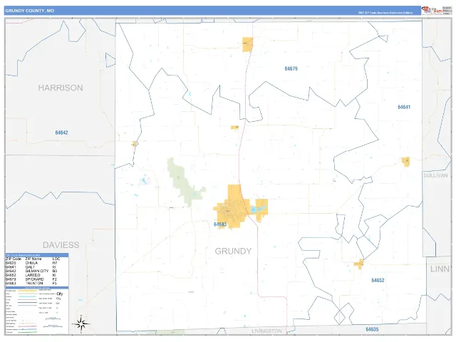Click the GILMAN CITY row in ZIP table
The image size is (456, 342).
click(33, 271)
